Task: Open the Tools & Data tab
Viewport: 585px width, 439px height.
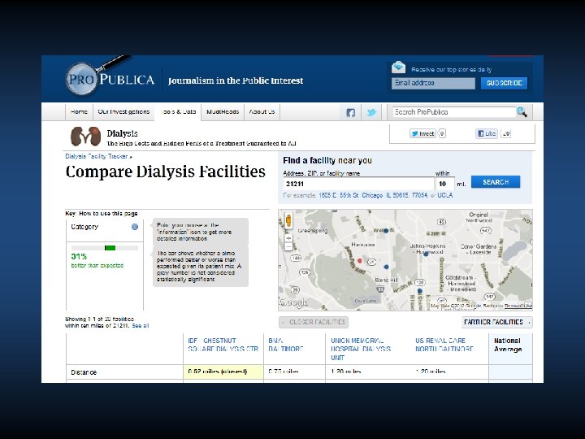Action: (x=178, y=111)
